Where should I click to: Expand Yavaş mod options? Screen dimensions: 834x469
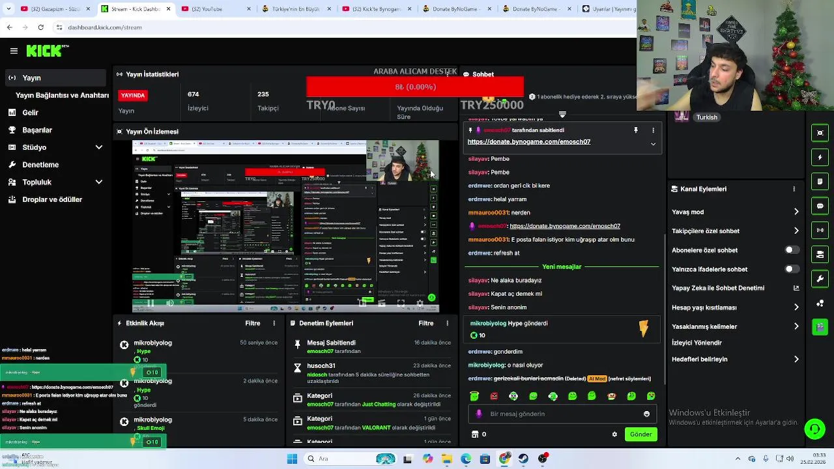(796, 212)
